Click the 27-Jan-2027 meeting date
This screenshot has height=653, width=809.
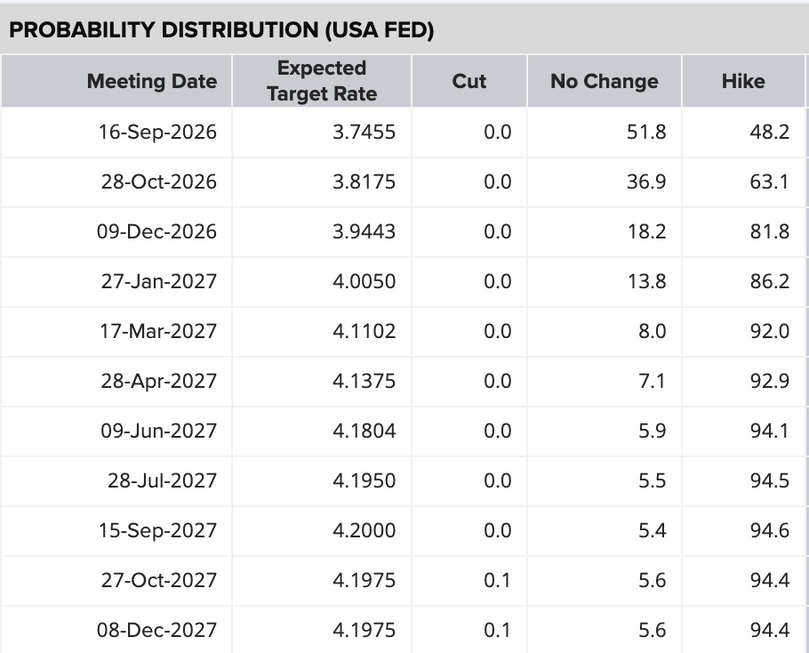click(x=158, y=281)
